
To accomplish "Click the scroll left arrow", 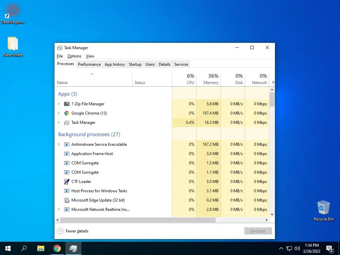I will [x=57, y=220].
